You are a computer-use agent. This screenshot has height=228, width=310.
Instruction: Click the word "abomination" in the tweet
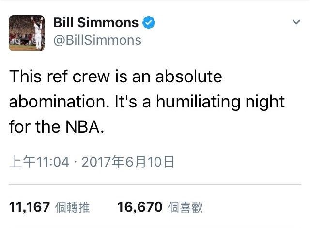(58, 102)
